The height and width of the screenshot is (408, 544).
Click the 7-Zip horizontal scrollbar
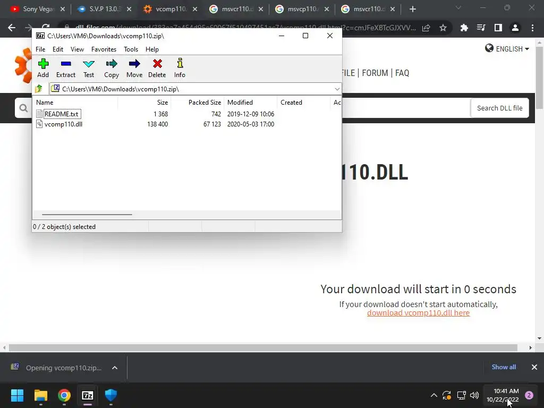click(87, 215)
